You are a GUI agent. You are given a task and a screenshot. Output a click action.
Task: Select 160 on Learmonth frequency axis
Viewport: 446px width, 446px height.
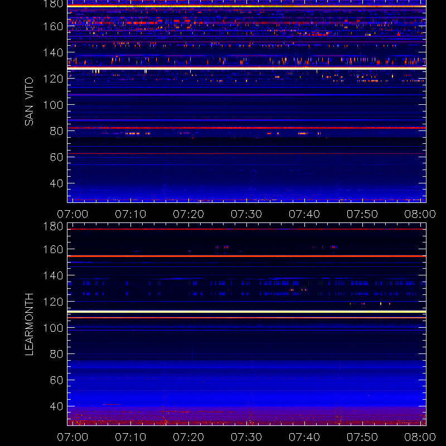(x=53, y=249)
